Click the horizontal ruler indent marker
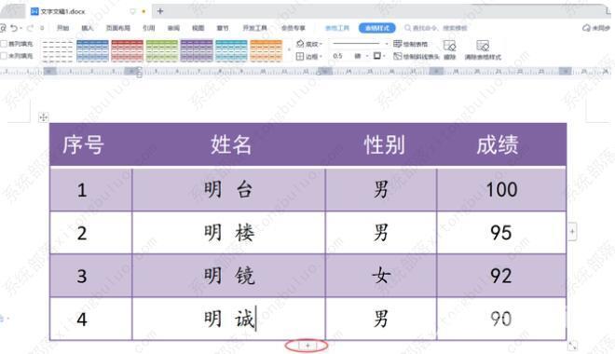 click(x=139, y=72)
